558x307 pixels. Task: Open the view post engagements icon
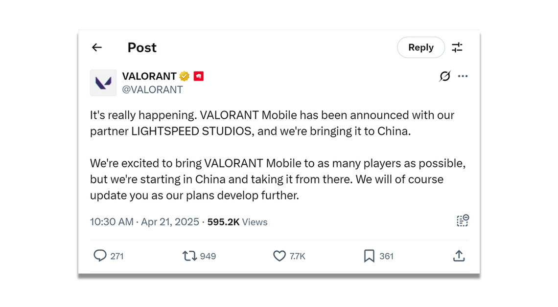tap(462, 221)
